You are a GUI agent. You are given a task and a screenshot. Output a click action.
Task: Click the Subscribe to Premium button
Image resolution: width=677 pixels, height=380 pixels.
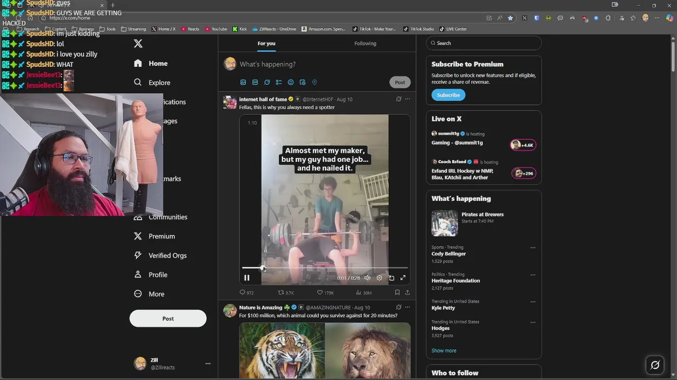448,95
